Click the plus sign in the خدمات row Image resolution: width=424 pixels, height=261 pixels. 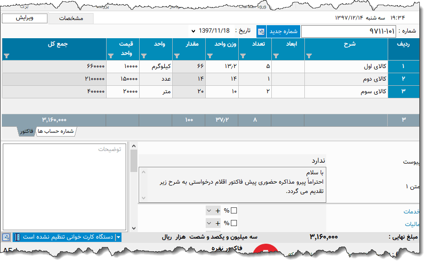pyautogui.click(x=218, y=211)
